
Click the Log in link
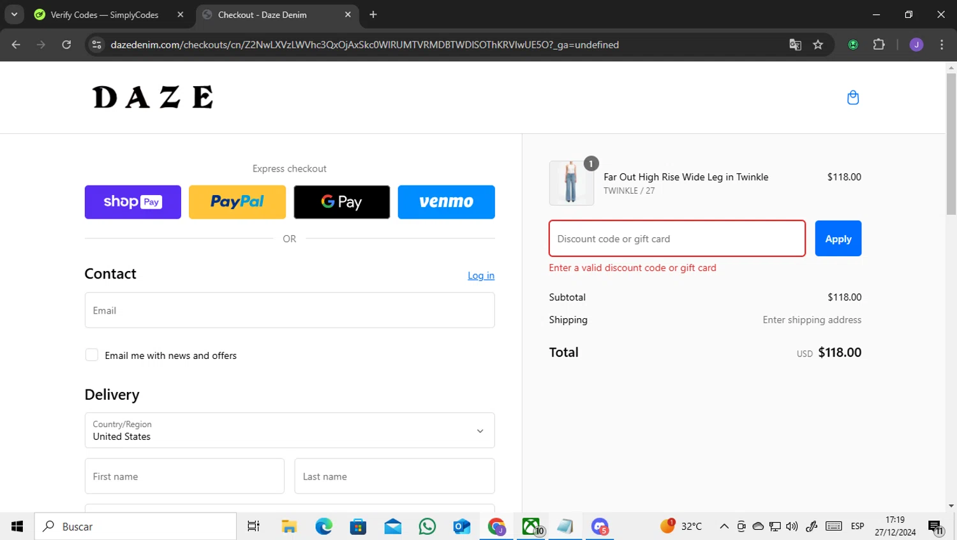point(481,275)
